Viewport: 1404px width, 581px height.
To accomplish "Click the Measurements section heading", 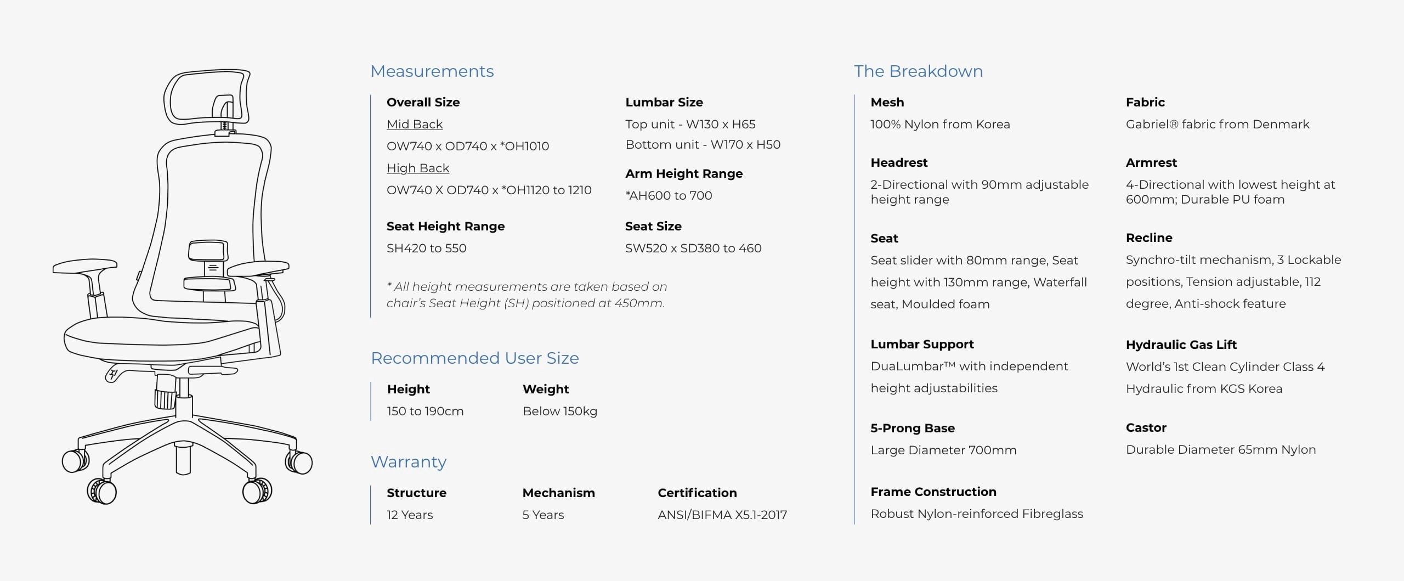I will 432,71.
